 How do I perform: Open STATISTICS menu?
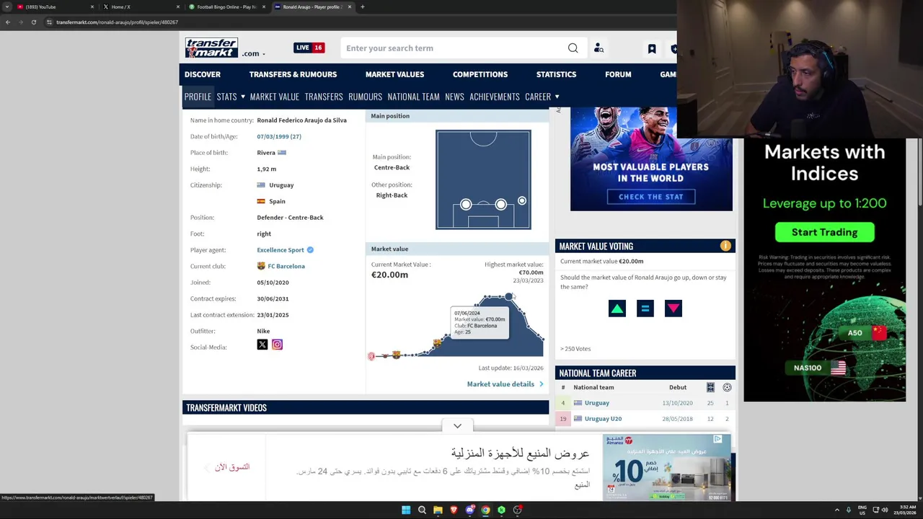[x=556, y=74]
